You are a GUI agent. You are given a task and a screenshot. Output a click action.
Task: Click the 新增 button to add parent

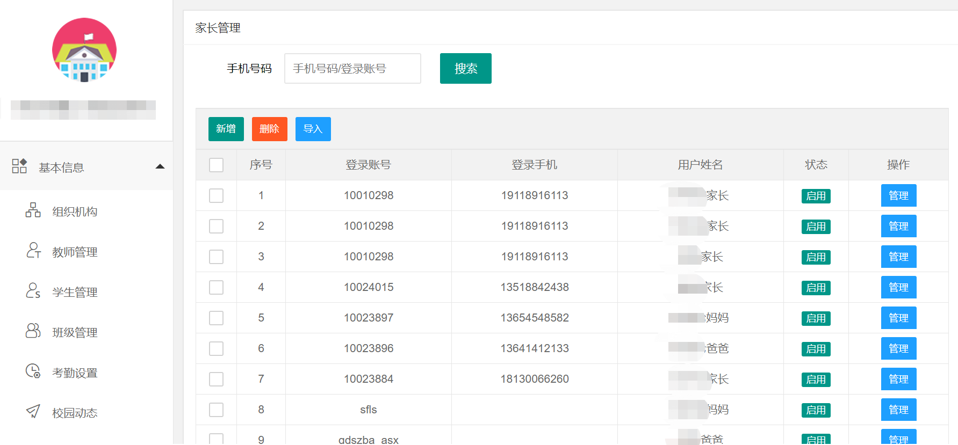click(226, 129)
